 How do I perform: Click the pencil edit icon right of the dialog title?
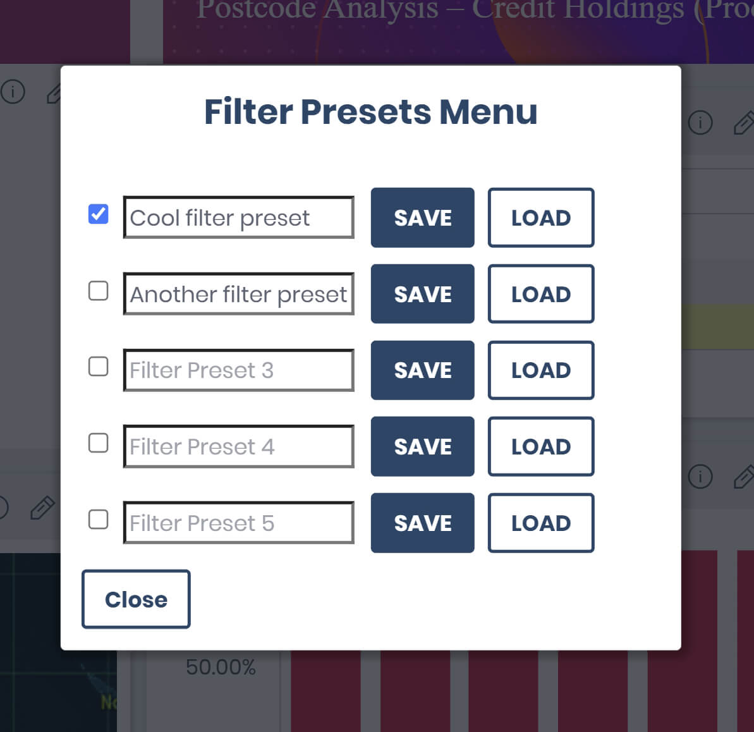click(x=743, y=122)
